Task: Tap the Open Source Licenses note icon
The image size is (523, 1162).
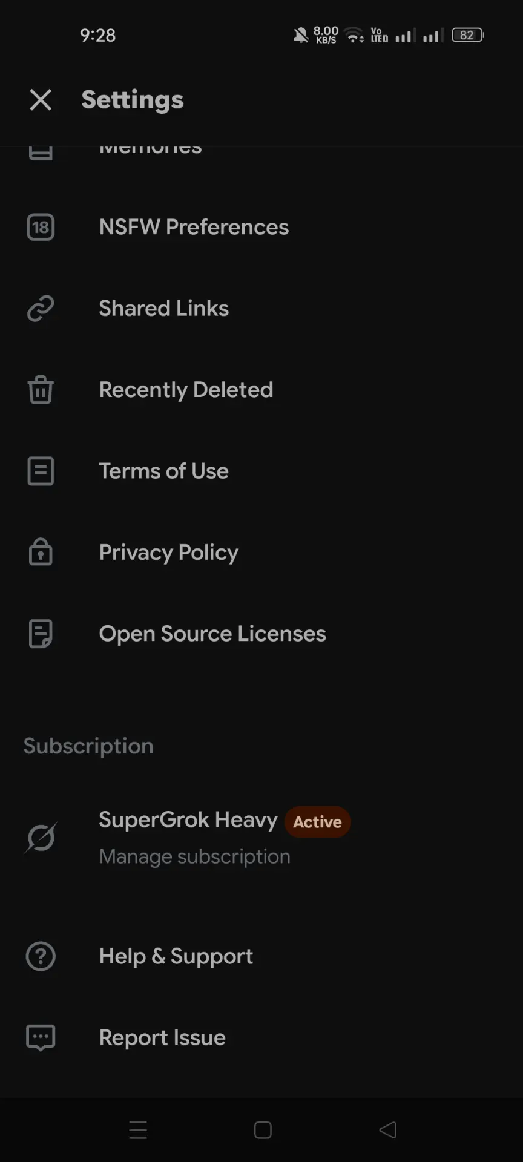Action: (41, 634)
